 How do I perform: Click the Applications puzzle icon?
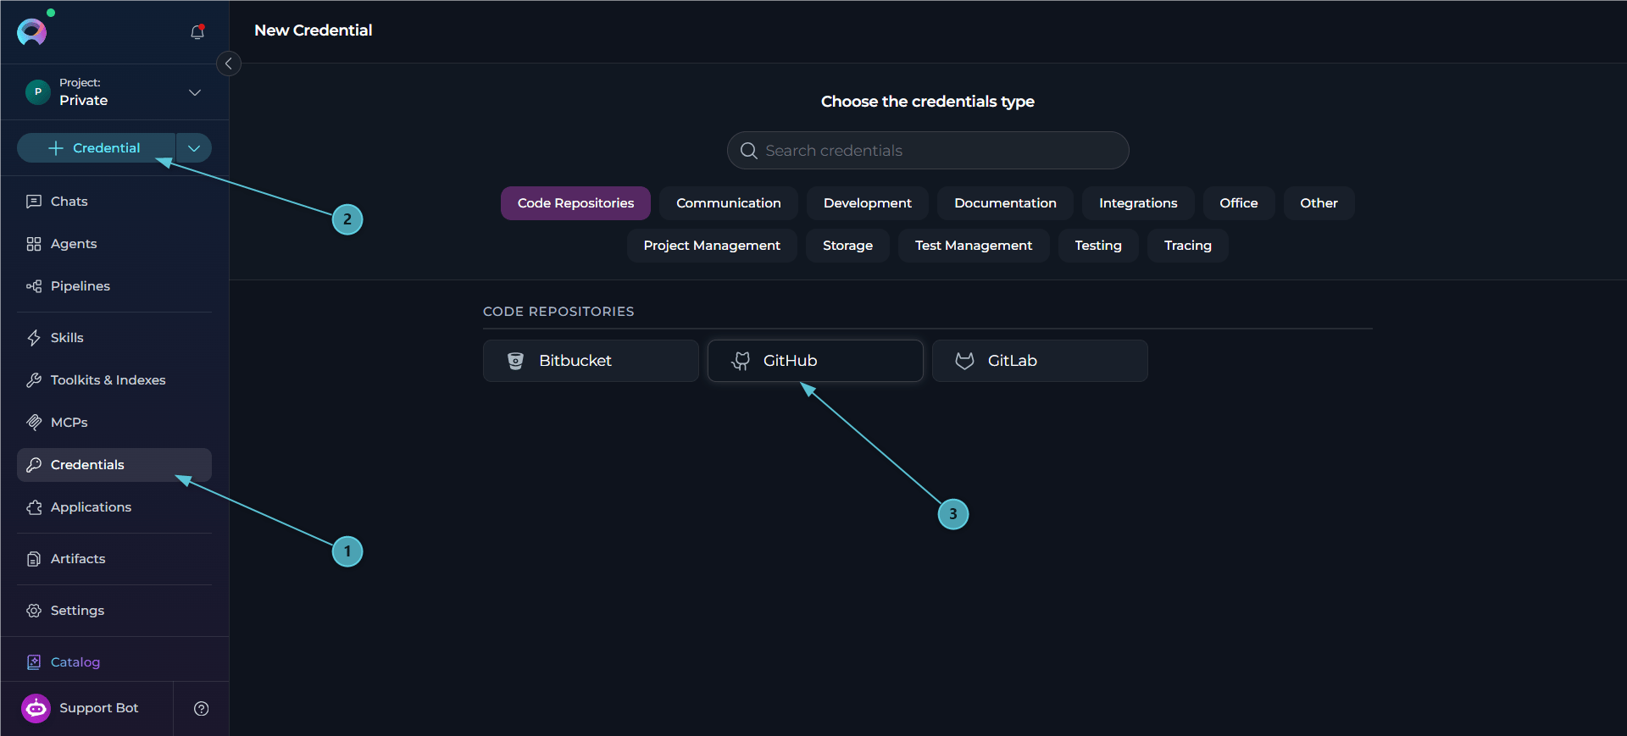click(x=34, y=507)
